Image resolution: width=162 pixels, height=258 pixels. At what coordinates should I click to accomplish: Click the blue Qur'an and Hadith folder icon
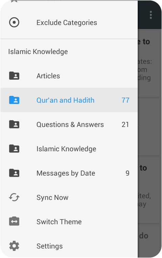coord(14,100)
